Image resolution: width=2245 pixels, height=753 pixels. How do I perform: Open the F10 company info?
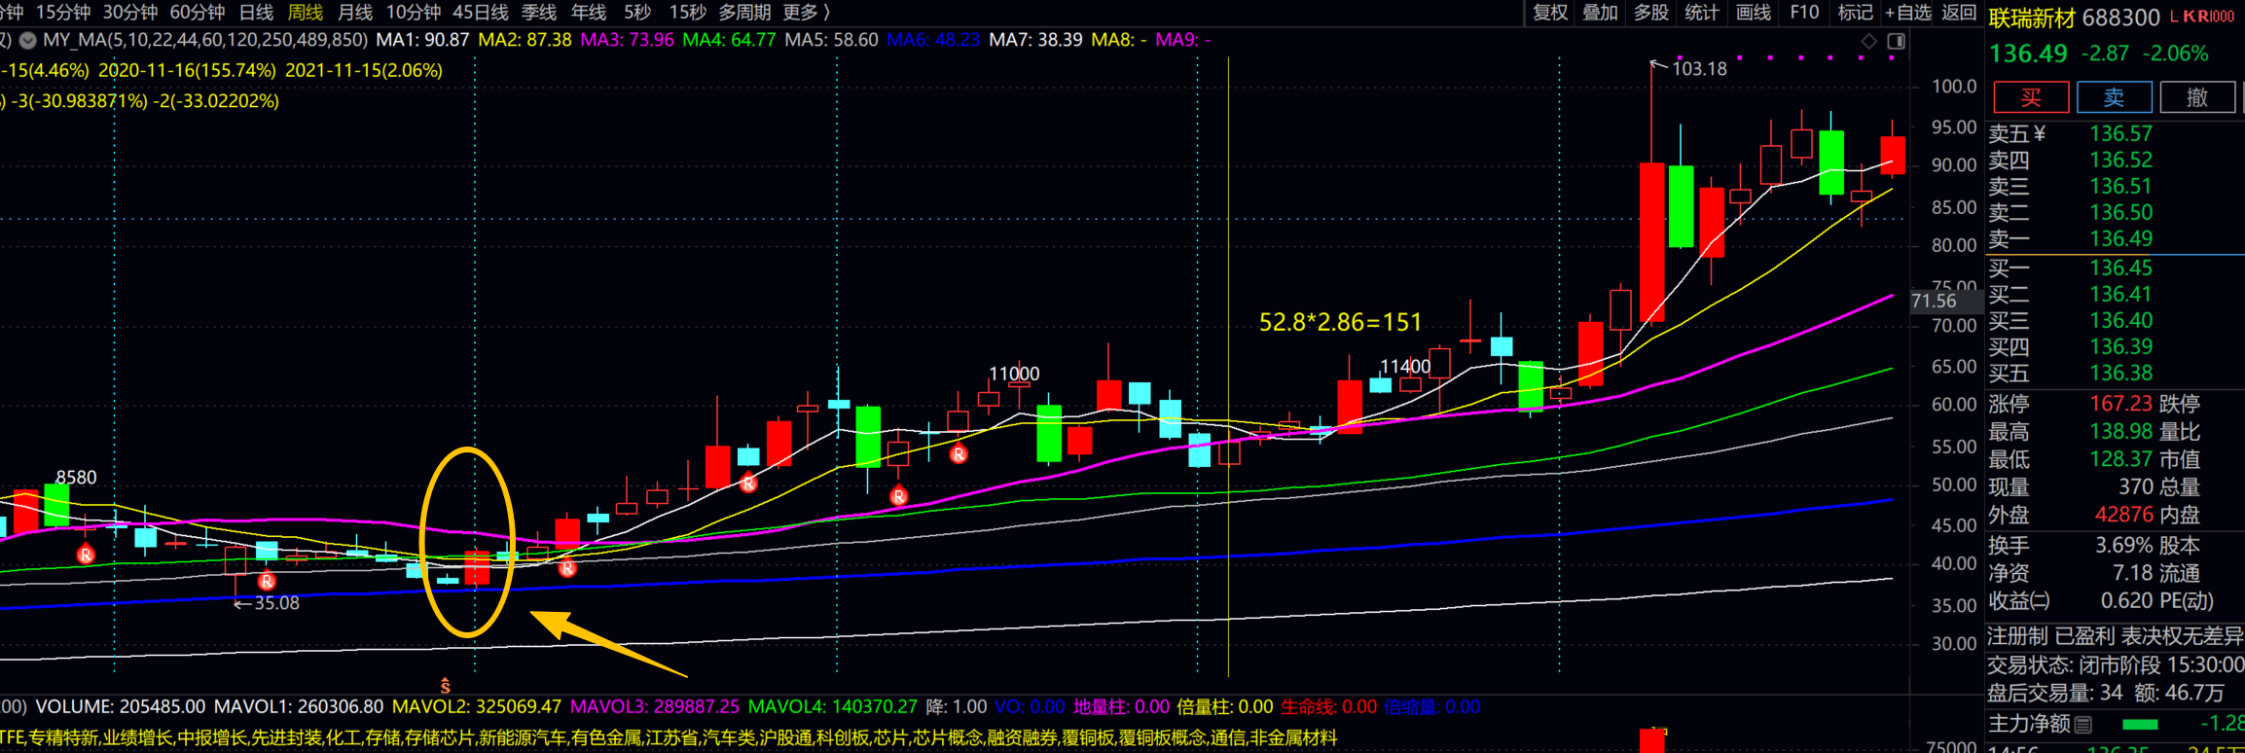(x=1804, y=13)
